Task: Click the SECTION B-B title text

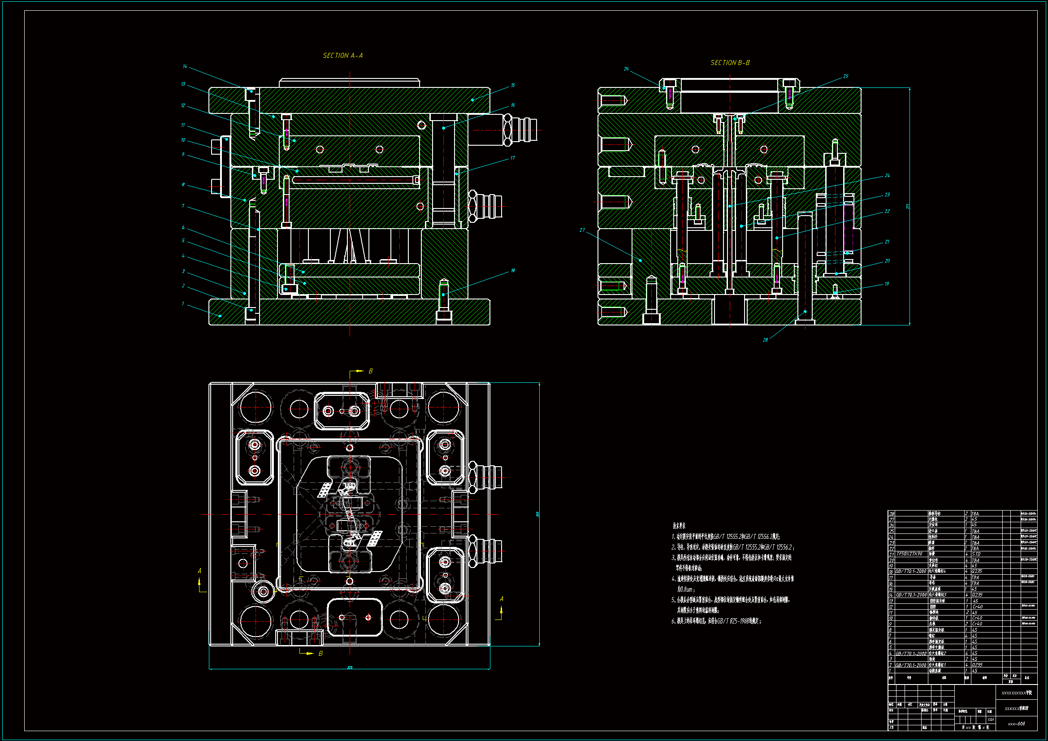Action: 730,63
